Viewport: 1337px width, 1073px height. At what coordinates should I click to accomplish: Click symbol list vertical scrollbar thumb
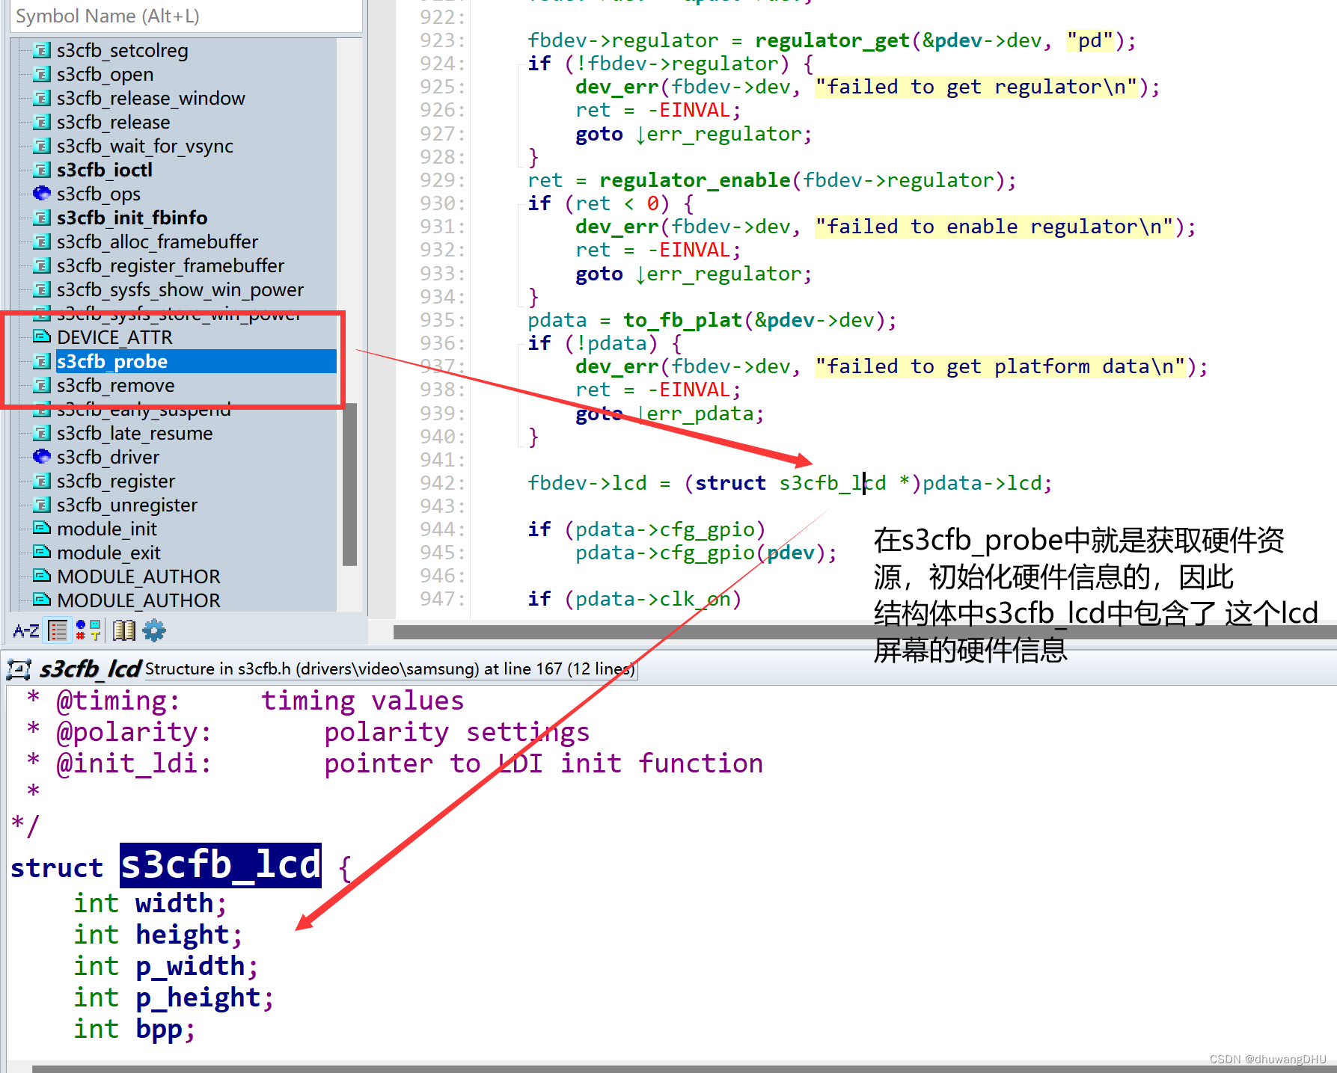tap(349, 485)
